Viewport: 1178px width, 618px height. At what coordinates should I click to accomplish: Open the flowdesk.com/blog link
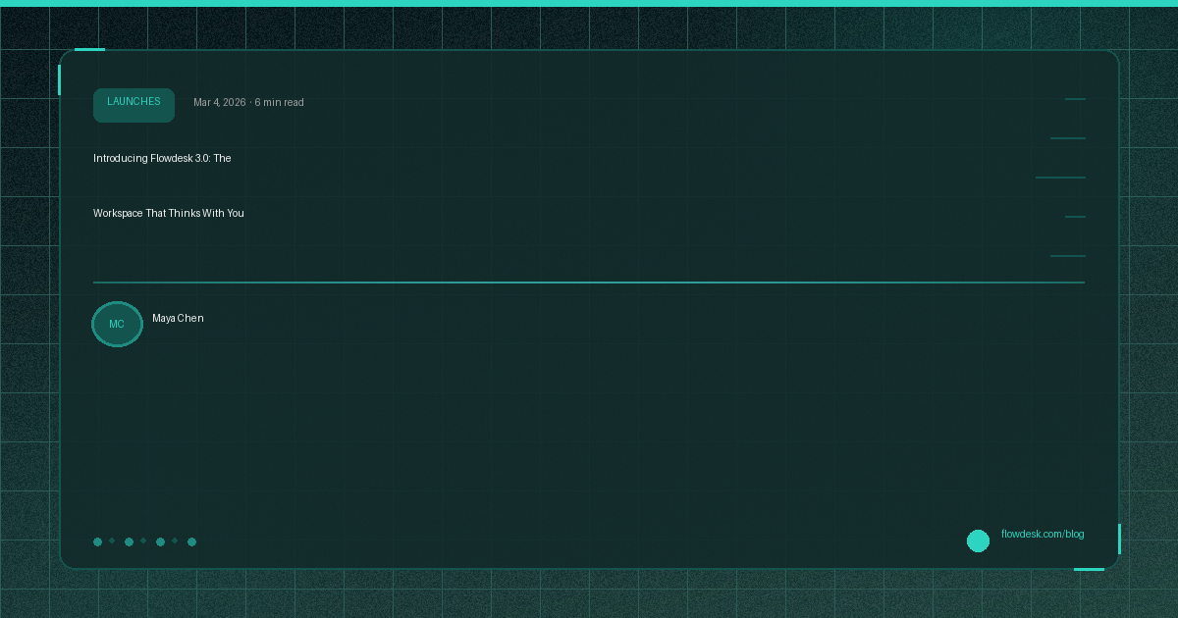(x=1043, y=535)
